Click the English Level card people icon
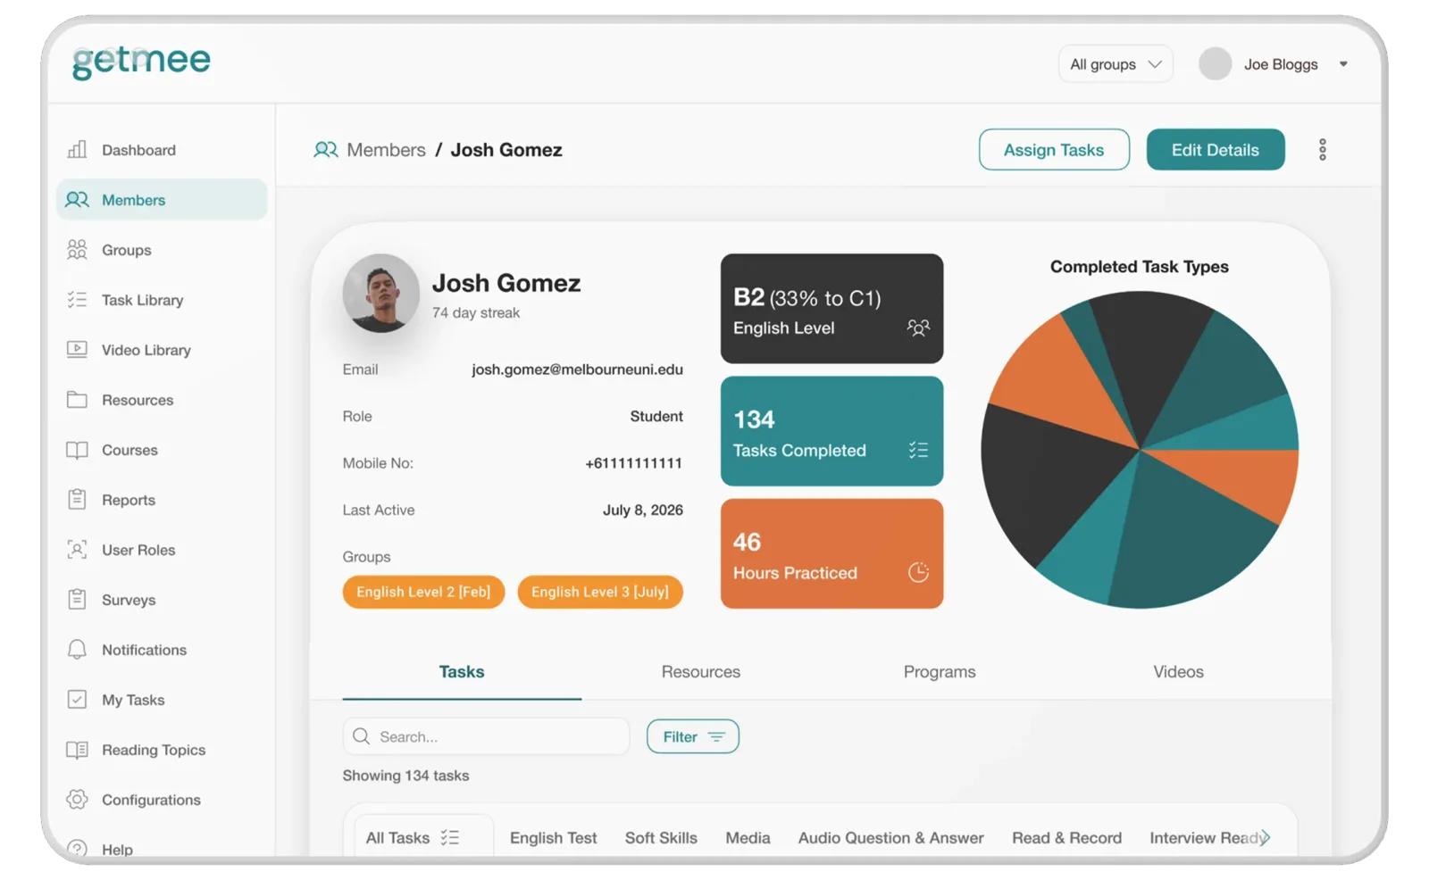 [x=918, y=328]
